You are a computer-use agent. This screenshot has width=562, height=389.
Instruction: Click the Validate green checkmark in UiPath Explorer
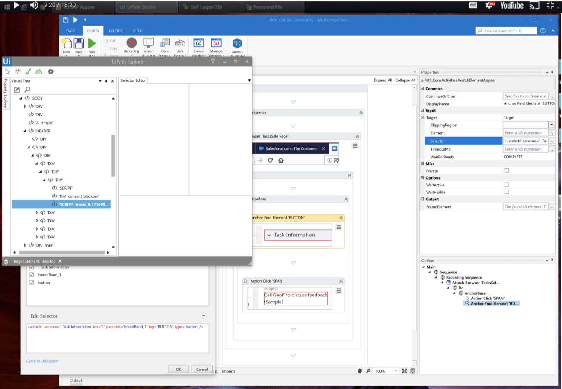[28, 72]
